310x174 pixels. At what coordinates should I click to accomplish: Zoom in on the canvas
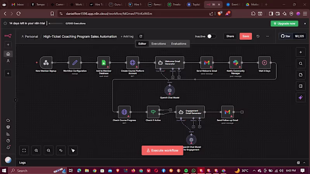point(36,150)
